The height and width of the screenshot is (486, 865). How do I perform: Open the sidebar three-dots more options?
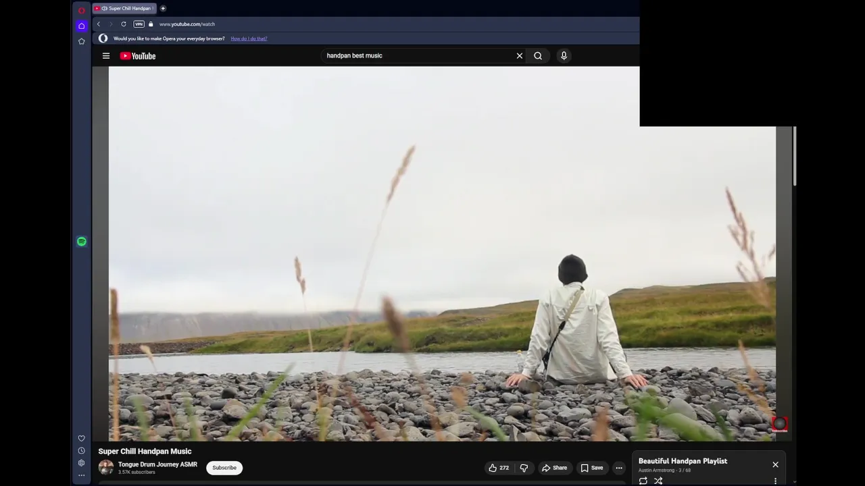[81, 475]
